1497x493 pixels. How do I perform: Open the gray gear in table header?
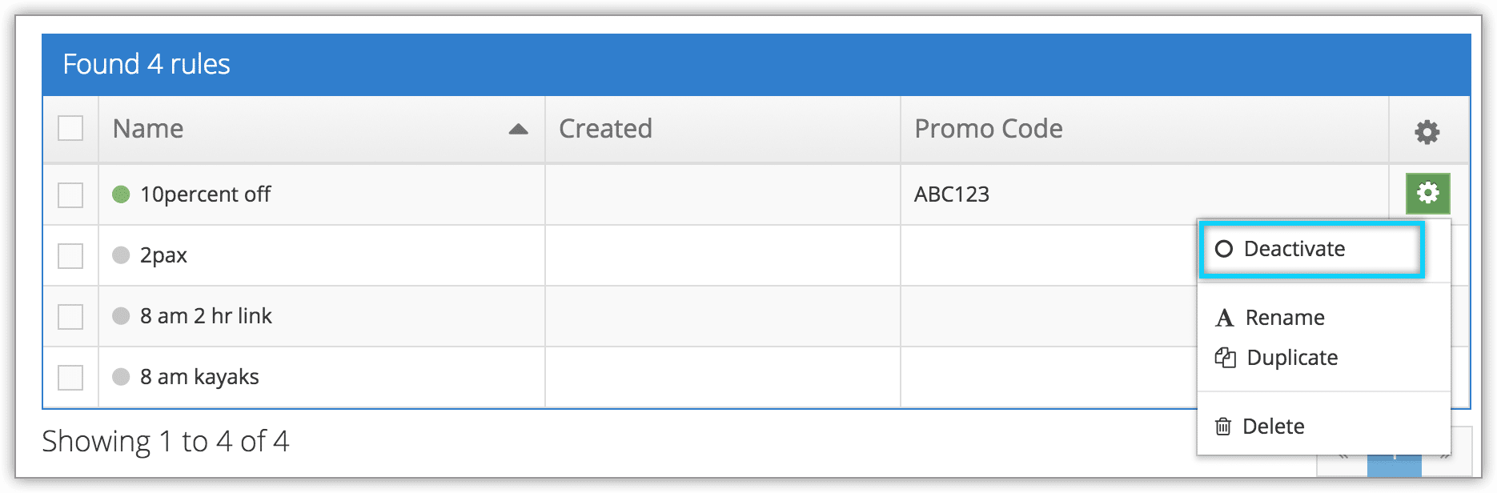(x=1427, y=131)
